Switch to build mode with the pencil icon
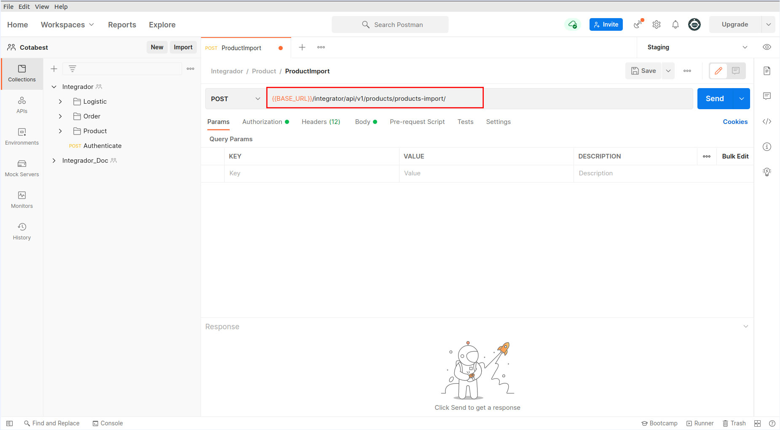 718,71
